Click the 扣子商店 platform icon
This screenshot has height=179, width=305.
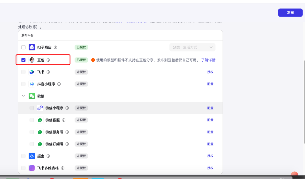pos(32,47)
